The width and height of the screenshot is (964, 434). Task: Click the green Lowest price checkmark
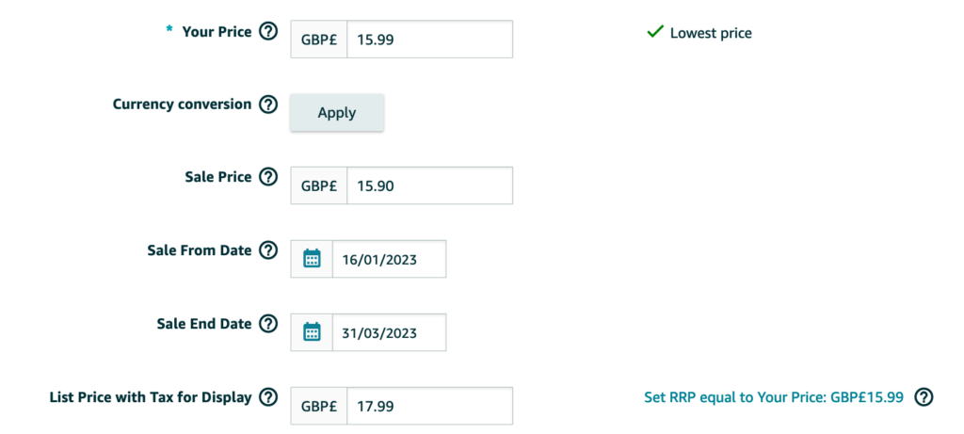(655, 33)
